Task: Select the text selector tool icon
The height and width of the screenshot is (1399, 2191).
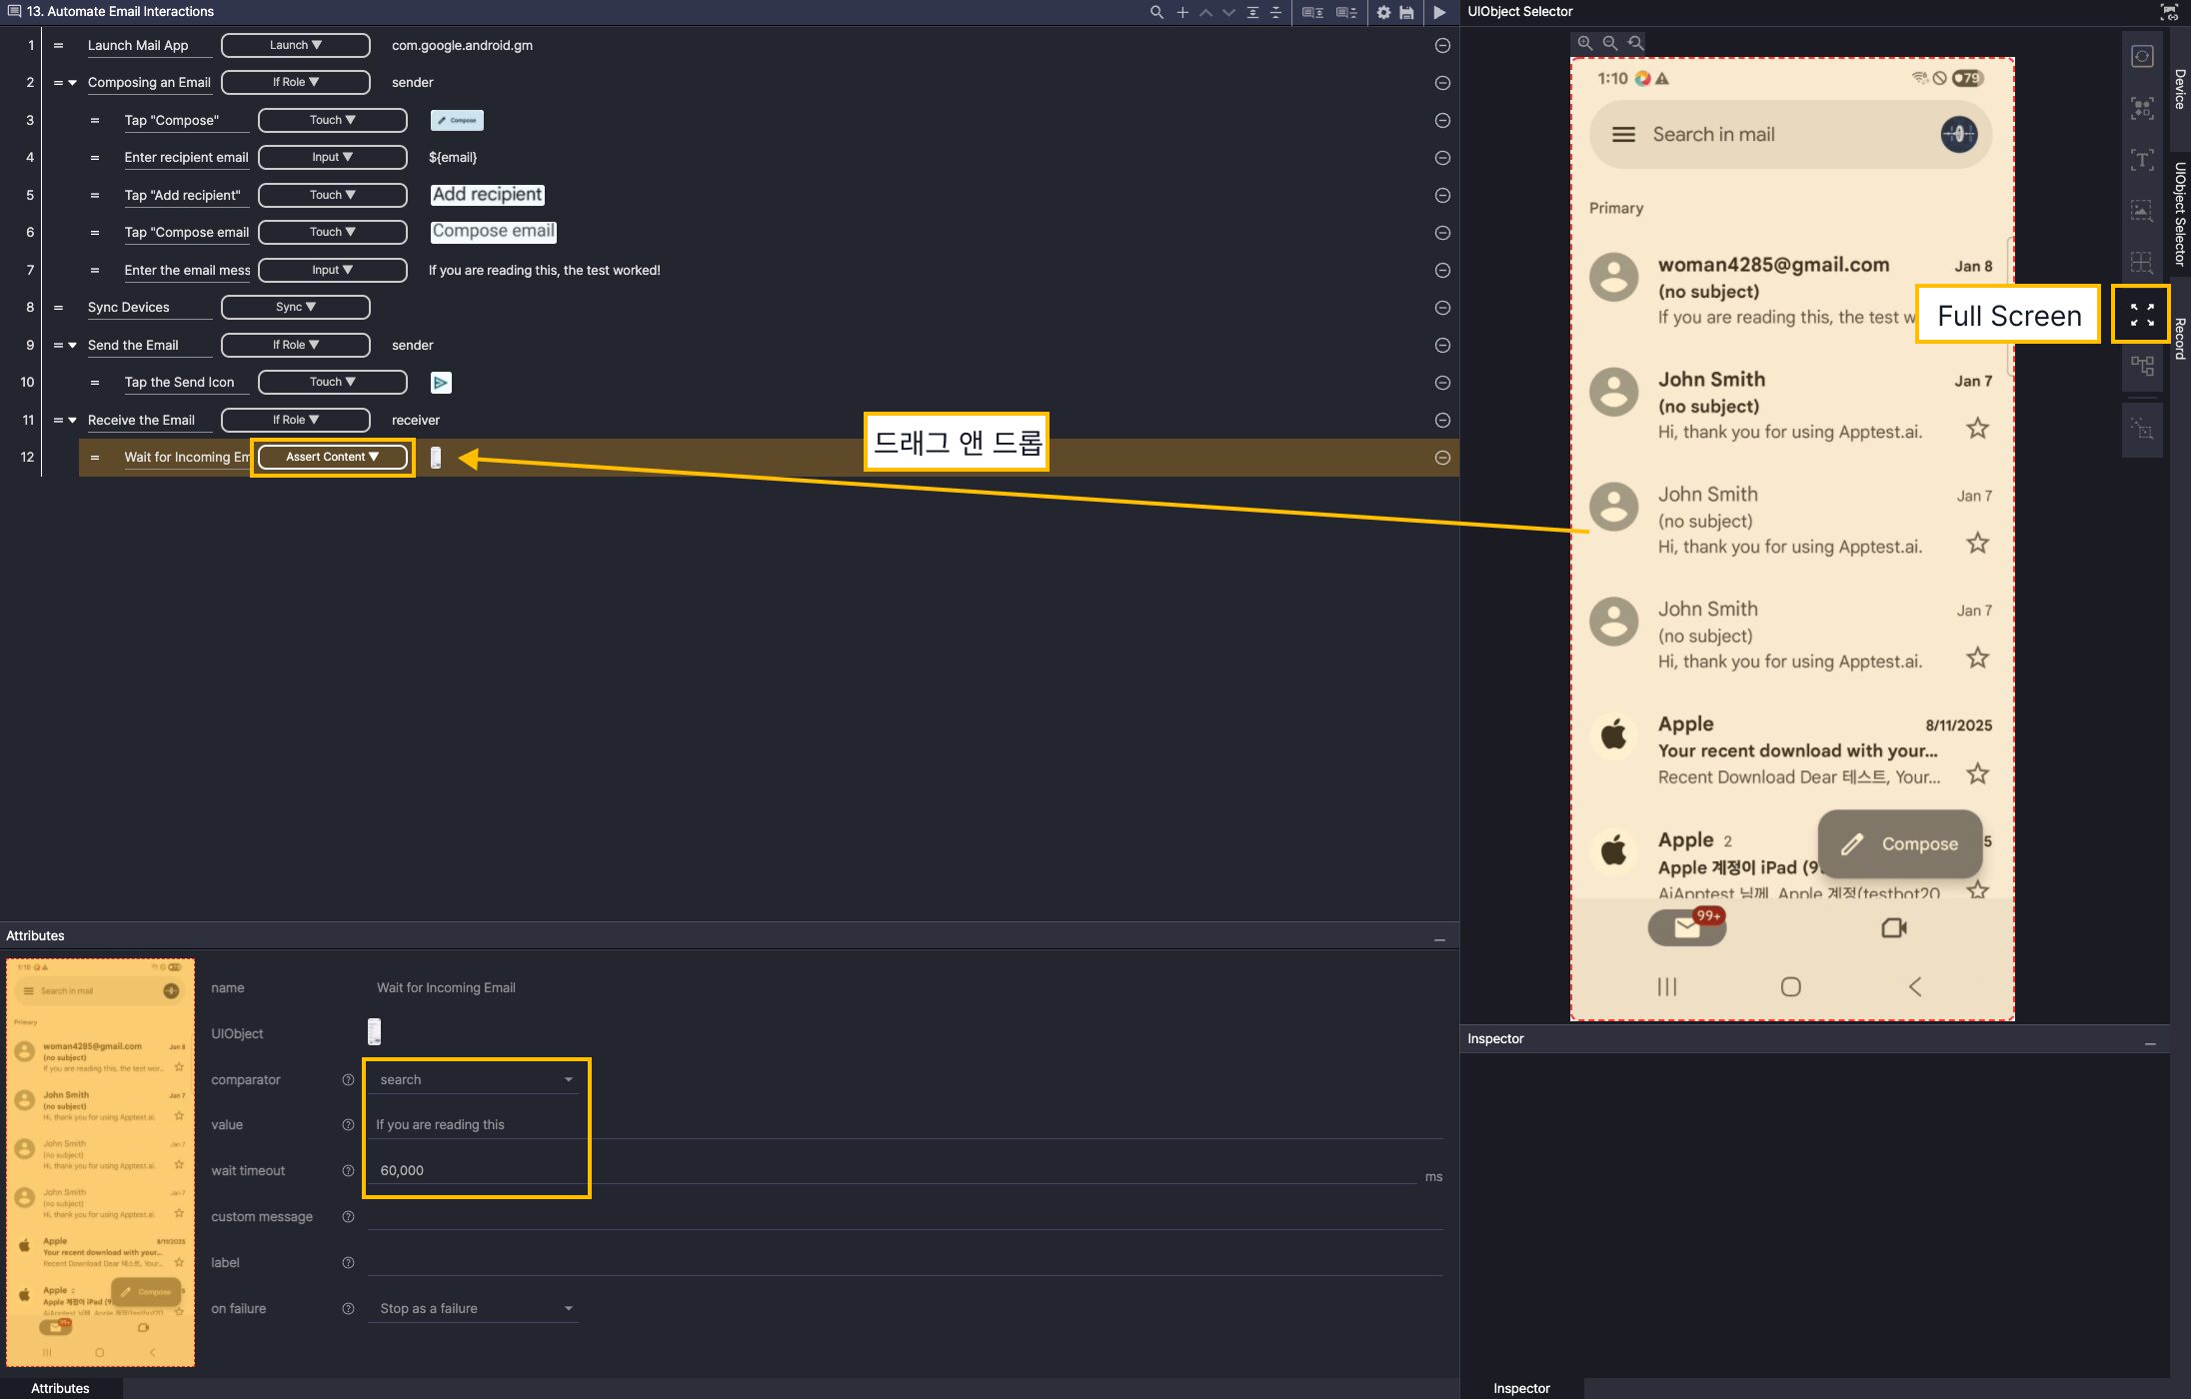Action: click(x=2141, y=160)
